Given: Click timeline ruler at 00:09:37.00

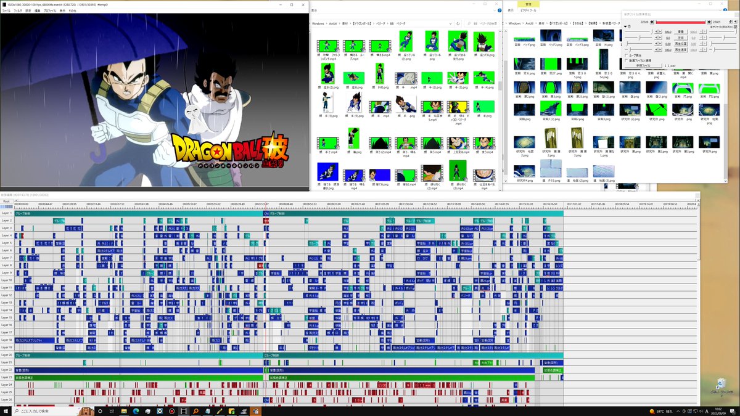Looking at the screenshot, I should pos(333,203).
